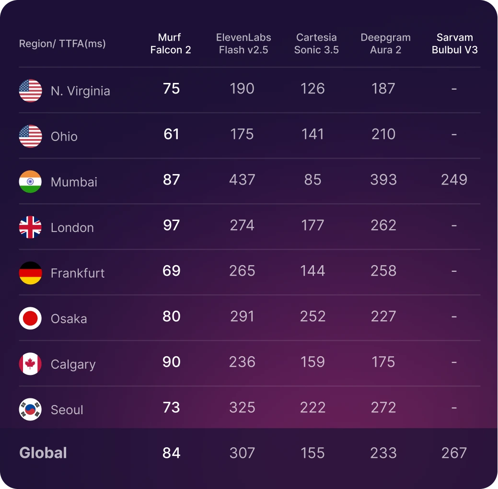This screenshot has height=489, width=498.
Task: Select the Frankfurt region name
Action: 78,273
